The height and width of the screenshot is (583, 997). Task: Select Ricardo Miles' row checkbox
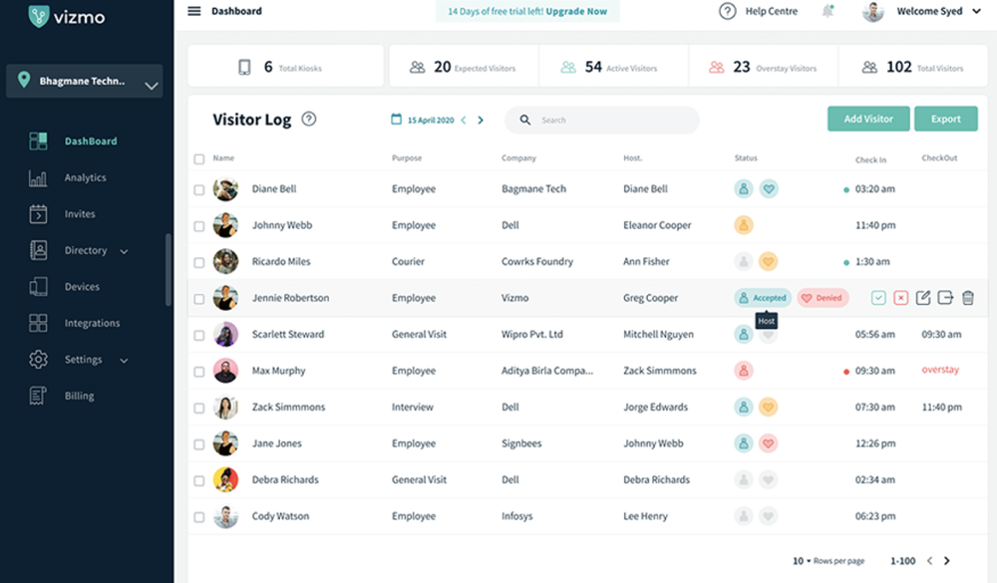(x=199, y=262)
